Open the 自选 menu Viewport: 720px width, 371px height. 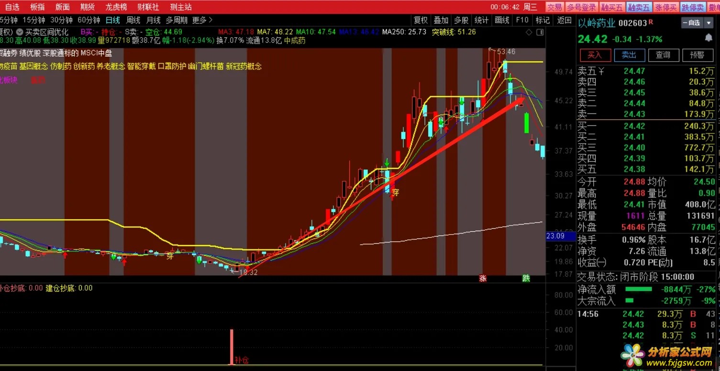point(12,7)
